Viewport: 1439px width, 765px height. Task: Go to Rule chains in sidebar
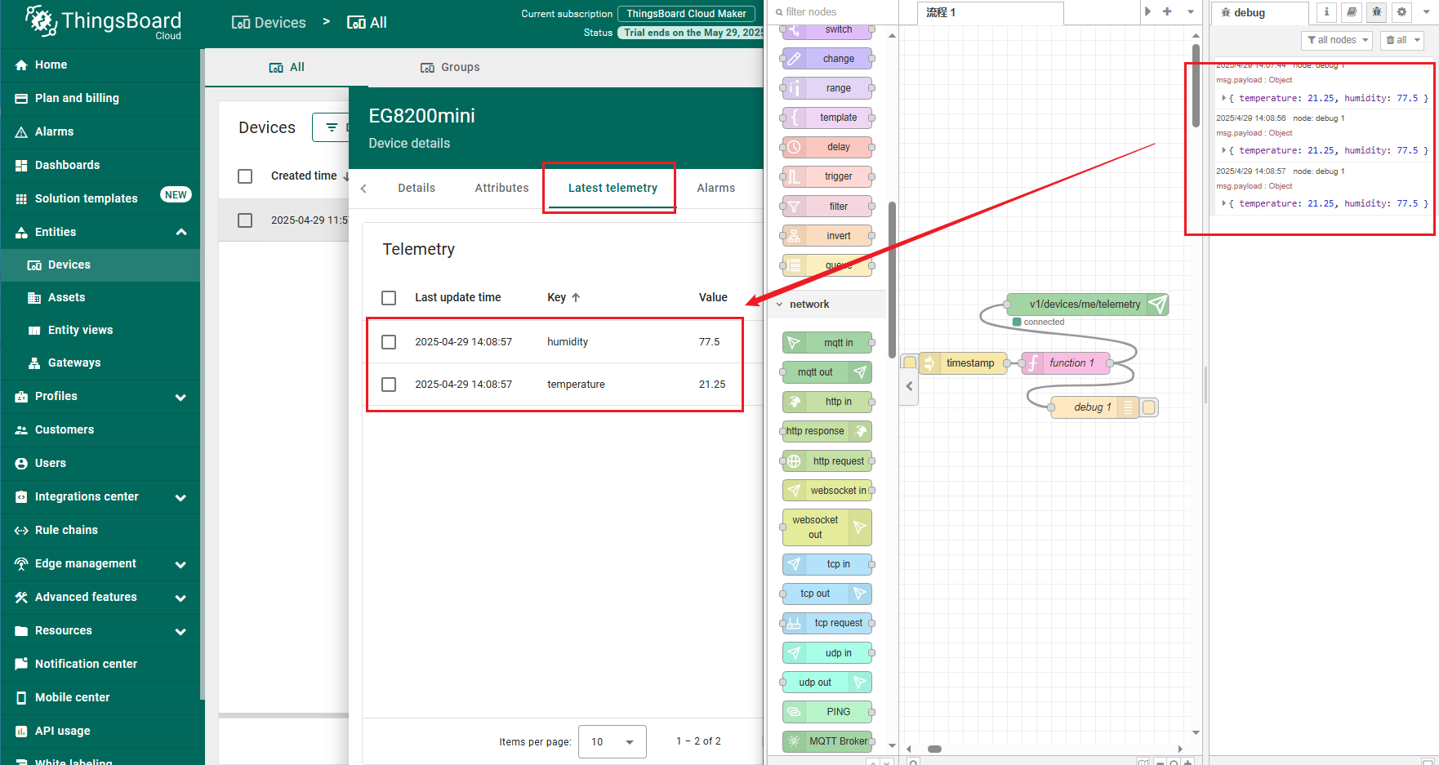click(66, 530)
